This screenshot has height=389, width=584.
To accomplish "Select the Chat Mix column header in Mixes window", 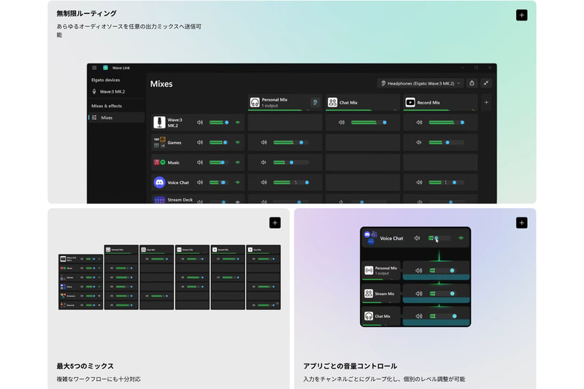I will (362, 102).
